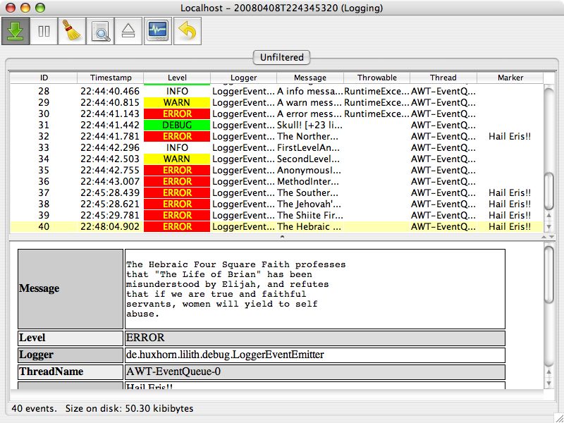Toggle tail mode with the green arrow icon
Screen dimensions: 564x423
point(15,30)
